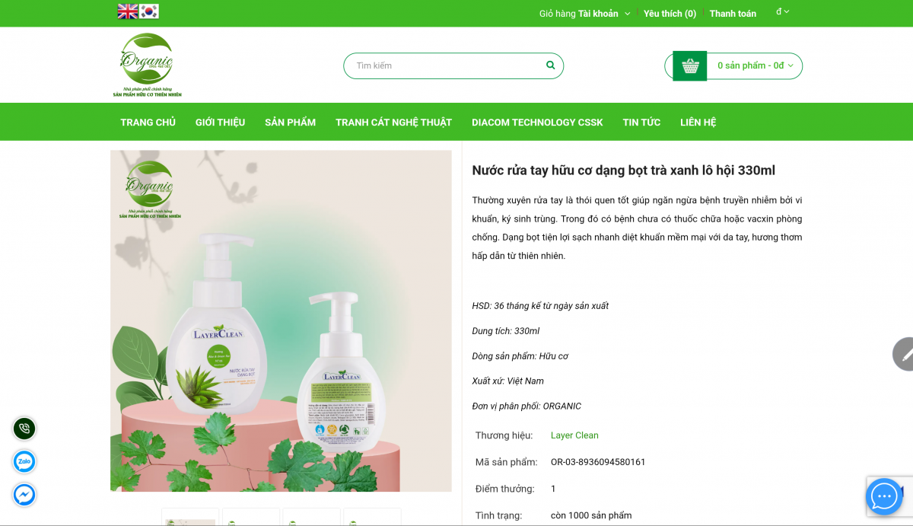Open LIÊN HỆ menu item
This screenshot has height=526, width=913.
pos(698,122)
